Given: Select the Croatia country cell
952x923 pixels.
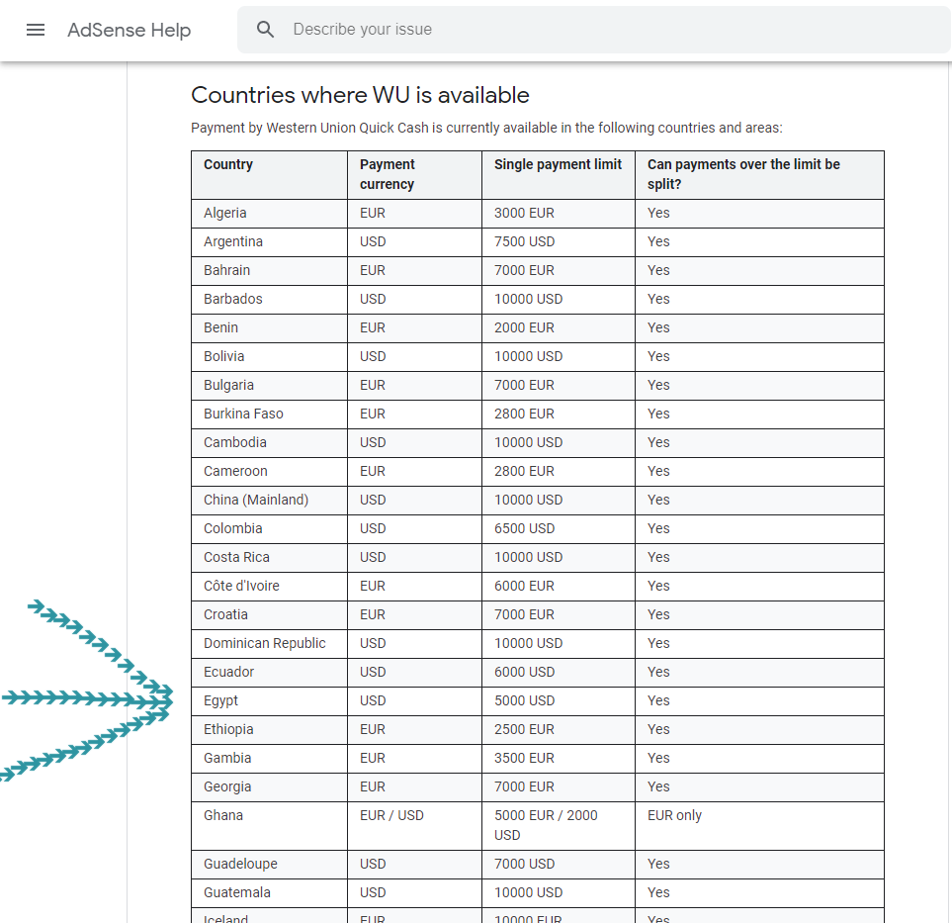Looking at the screenshot, I should click(x=269, y=615).
